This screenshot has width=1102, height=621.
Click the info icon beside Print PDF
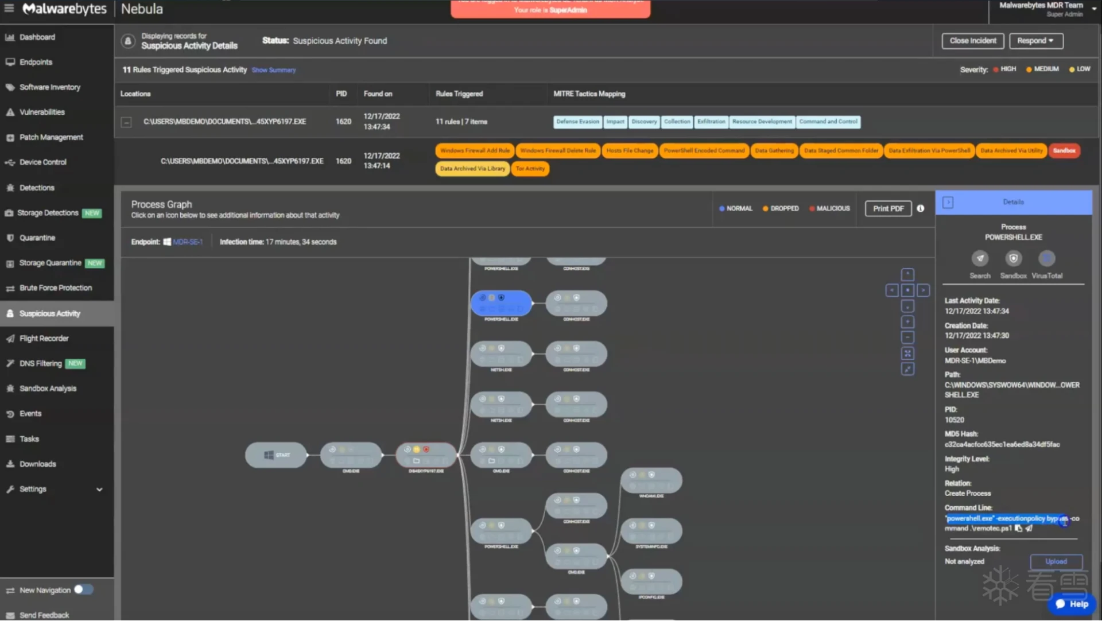click(921, 208)
